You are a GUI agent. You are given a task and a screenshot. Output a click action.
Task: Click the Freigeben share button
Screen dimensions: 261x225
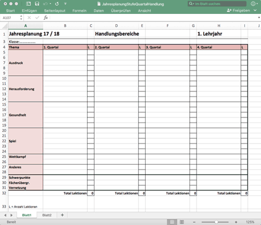[x=238, y=10]
